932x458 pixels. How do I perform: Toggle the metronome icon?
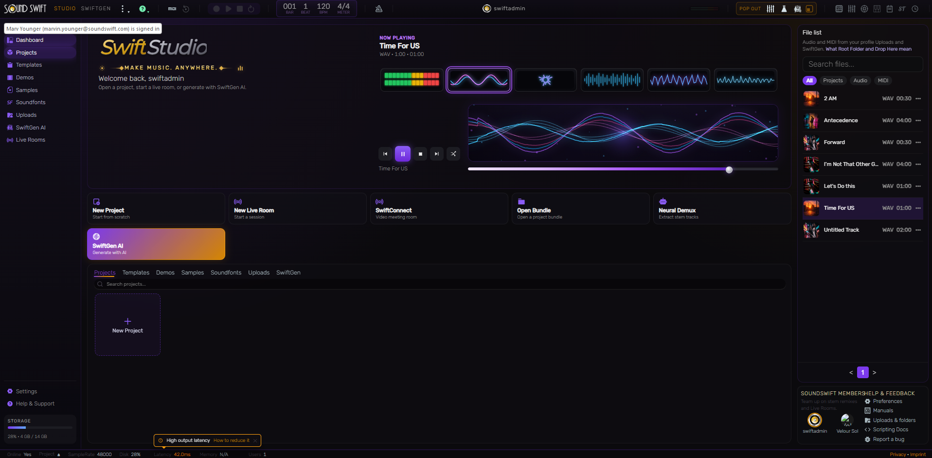(x=379, y=9)
